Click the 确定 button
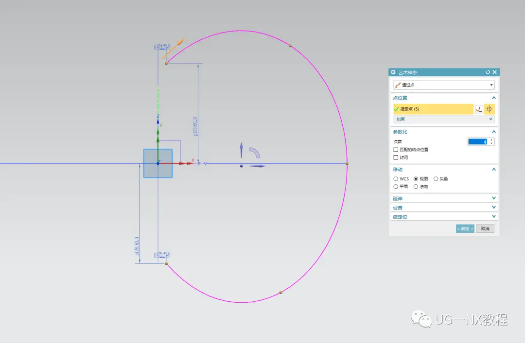The width and height of the screenshot is (525, 343). pos(465,229)
